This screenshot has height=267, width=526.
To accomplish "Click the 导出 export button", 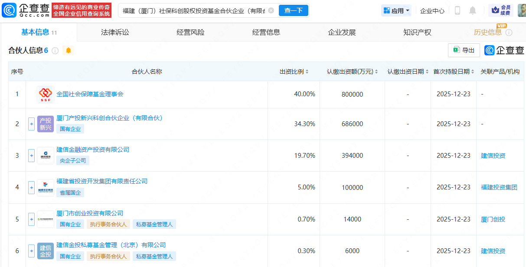I will click(464, 50).
